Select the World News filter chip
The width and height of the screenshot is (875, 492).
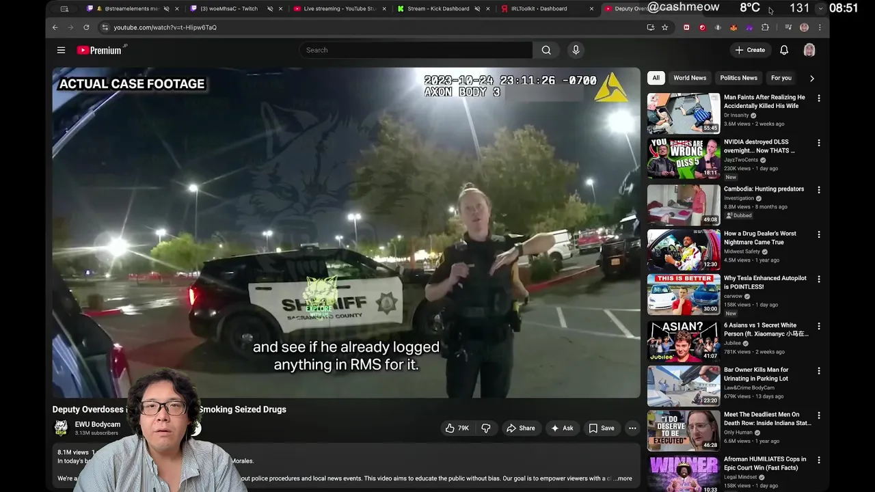[690, 78]
